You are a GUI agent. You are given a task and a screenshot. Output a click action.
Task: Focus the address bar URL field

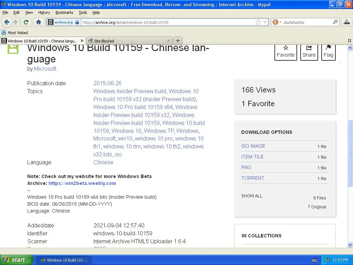coord(168,22)
